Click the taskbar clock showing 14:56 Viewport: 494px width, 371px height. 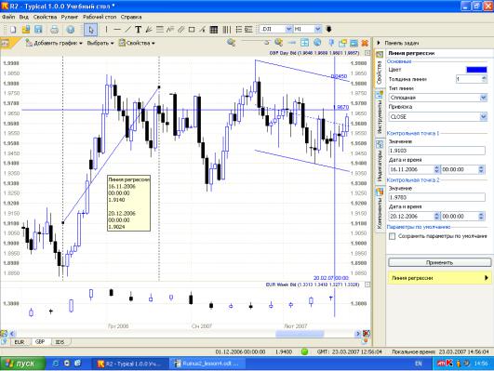coord(481,364)
